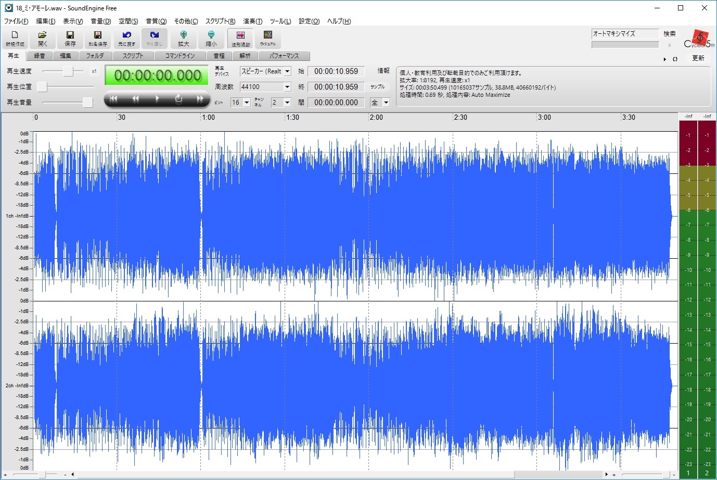Image resolution: width=717 pixels, height=480 pixels.
Task: Switch to the パフォーマンス tab
Action: [x=284, y=56]
